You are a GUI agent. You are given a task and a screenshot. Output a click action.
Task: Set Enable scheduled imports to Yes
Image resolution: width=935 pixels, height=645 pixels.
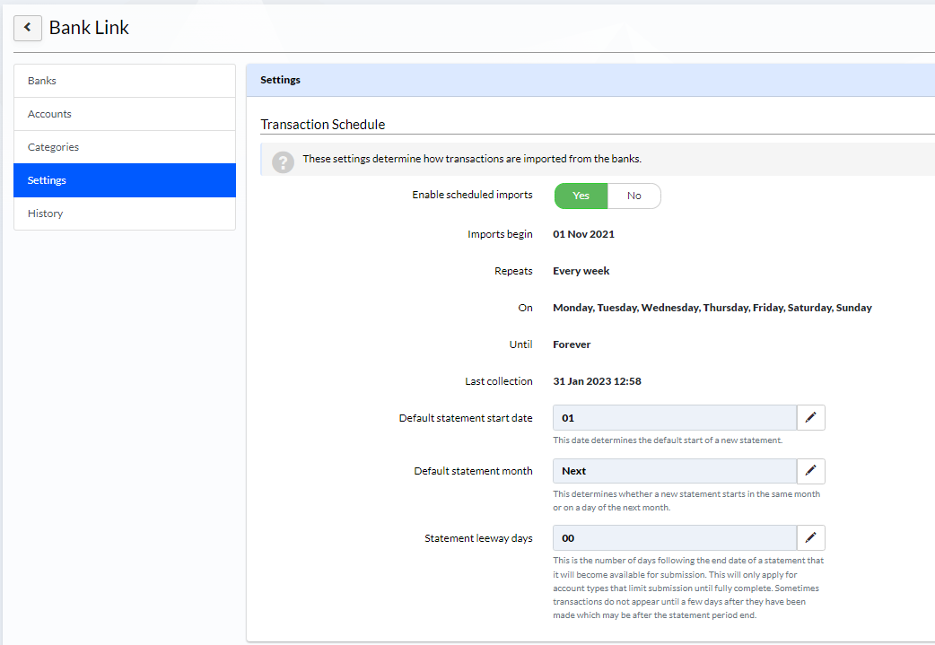coord(581,196)
